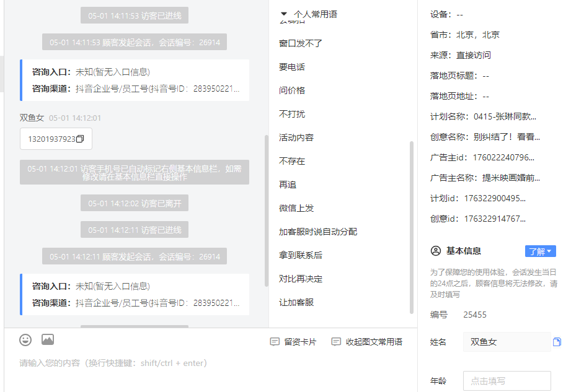Click the 来源 value 直接访问

coord(474,55)
